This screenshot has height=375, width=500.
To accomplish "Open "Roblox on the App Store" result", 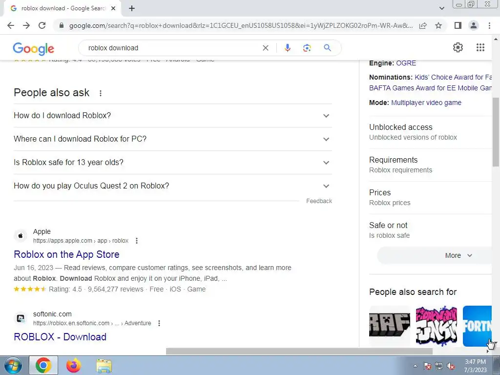I will (x=66, y=254).
